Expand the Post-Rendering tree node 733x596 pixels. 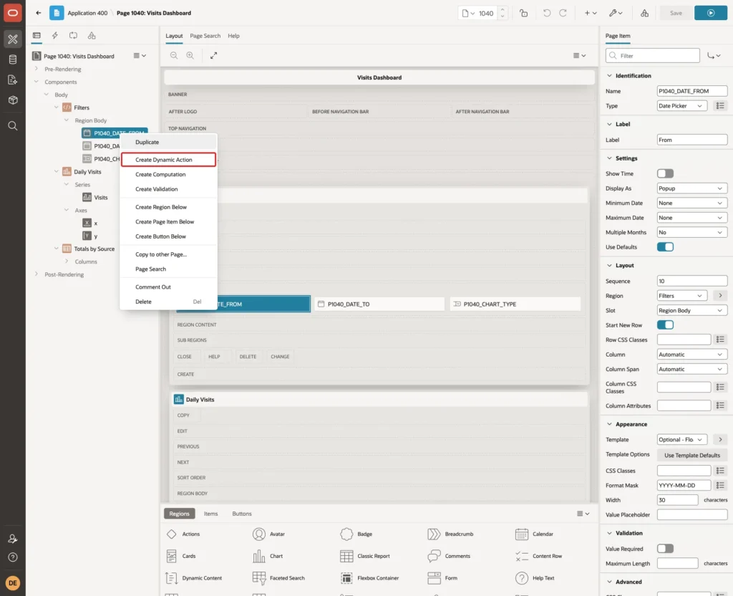tap(37, 274)
